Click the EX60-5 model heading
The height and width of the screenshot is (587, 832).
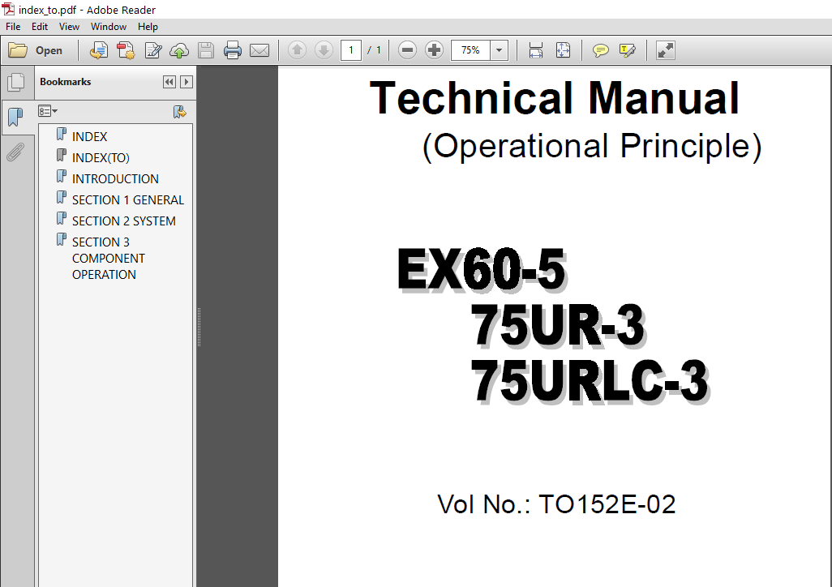pos(482,270)
